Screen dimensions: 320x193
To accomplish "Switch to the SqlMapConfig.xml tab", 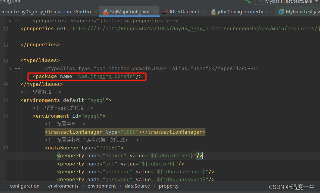I will click(130, 11).
